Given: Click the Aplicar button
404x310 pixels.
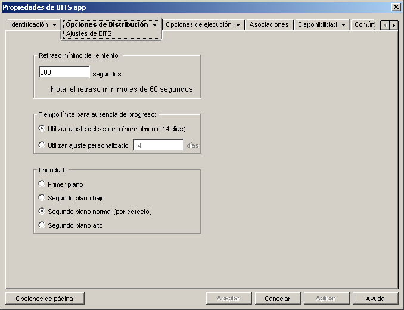Looking at the screenshot, I should click(x=326, y=299).
